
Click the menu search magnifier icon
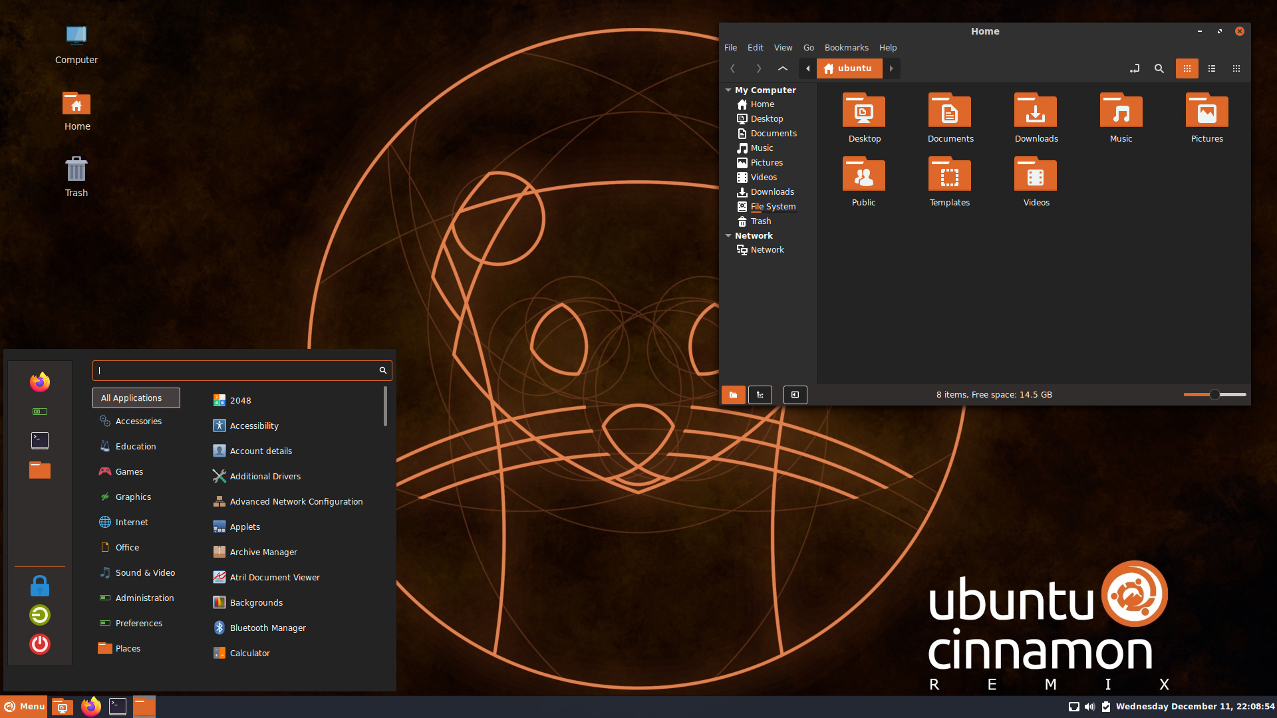coord(383,370)
